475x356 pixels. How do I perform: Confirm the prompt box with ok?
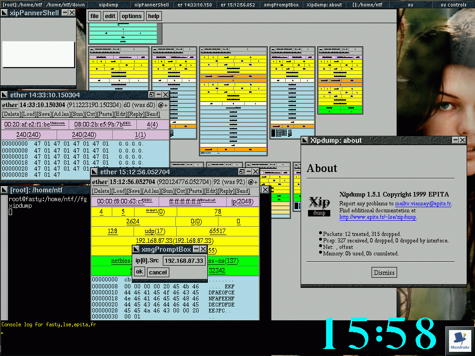pos(139,272)
